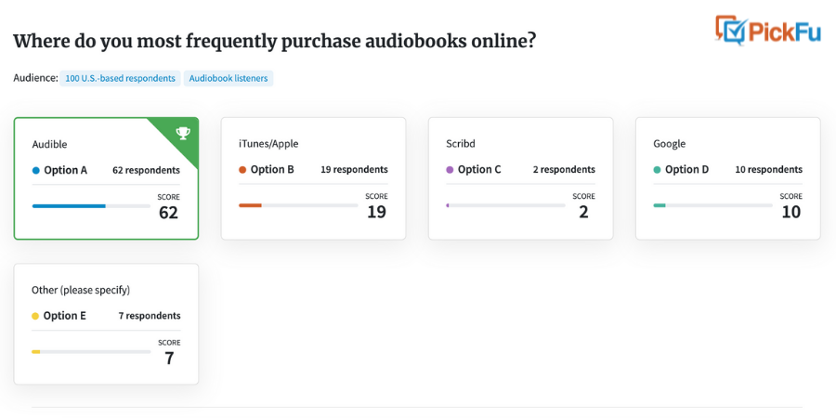
Task: Click the orange Option B dot
Action: point(242,170)
